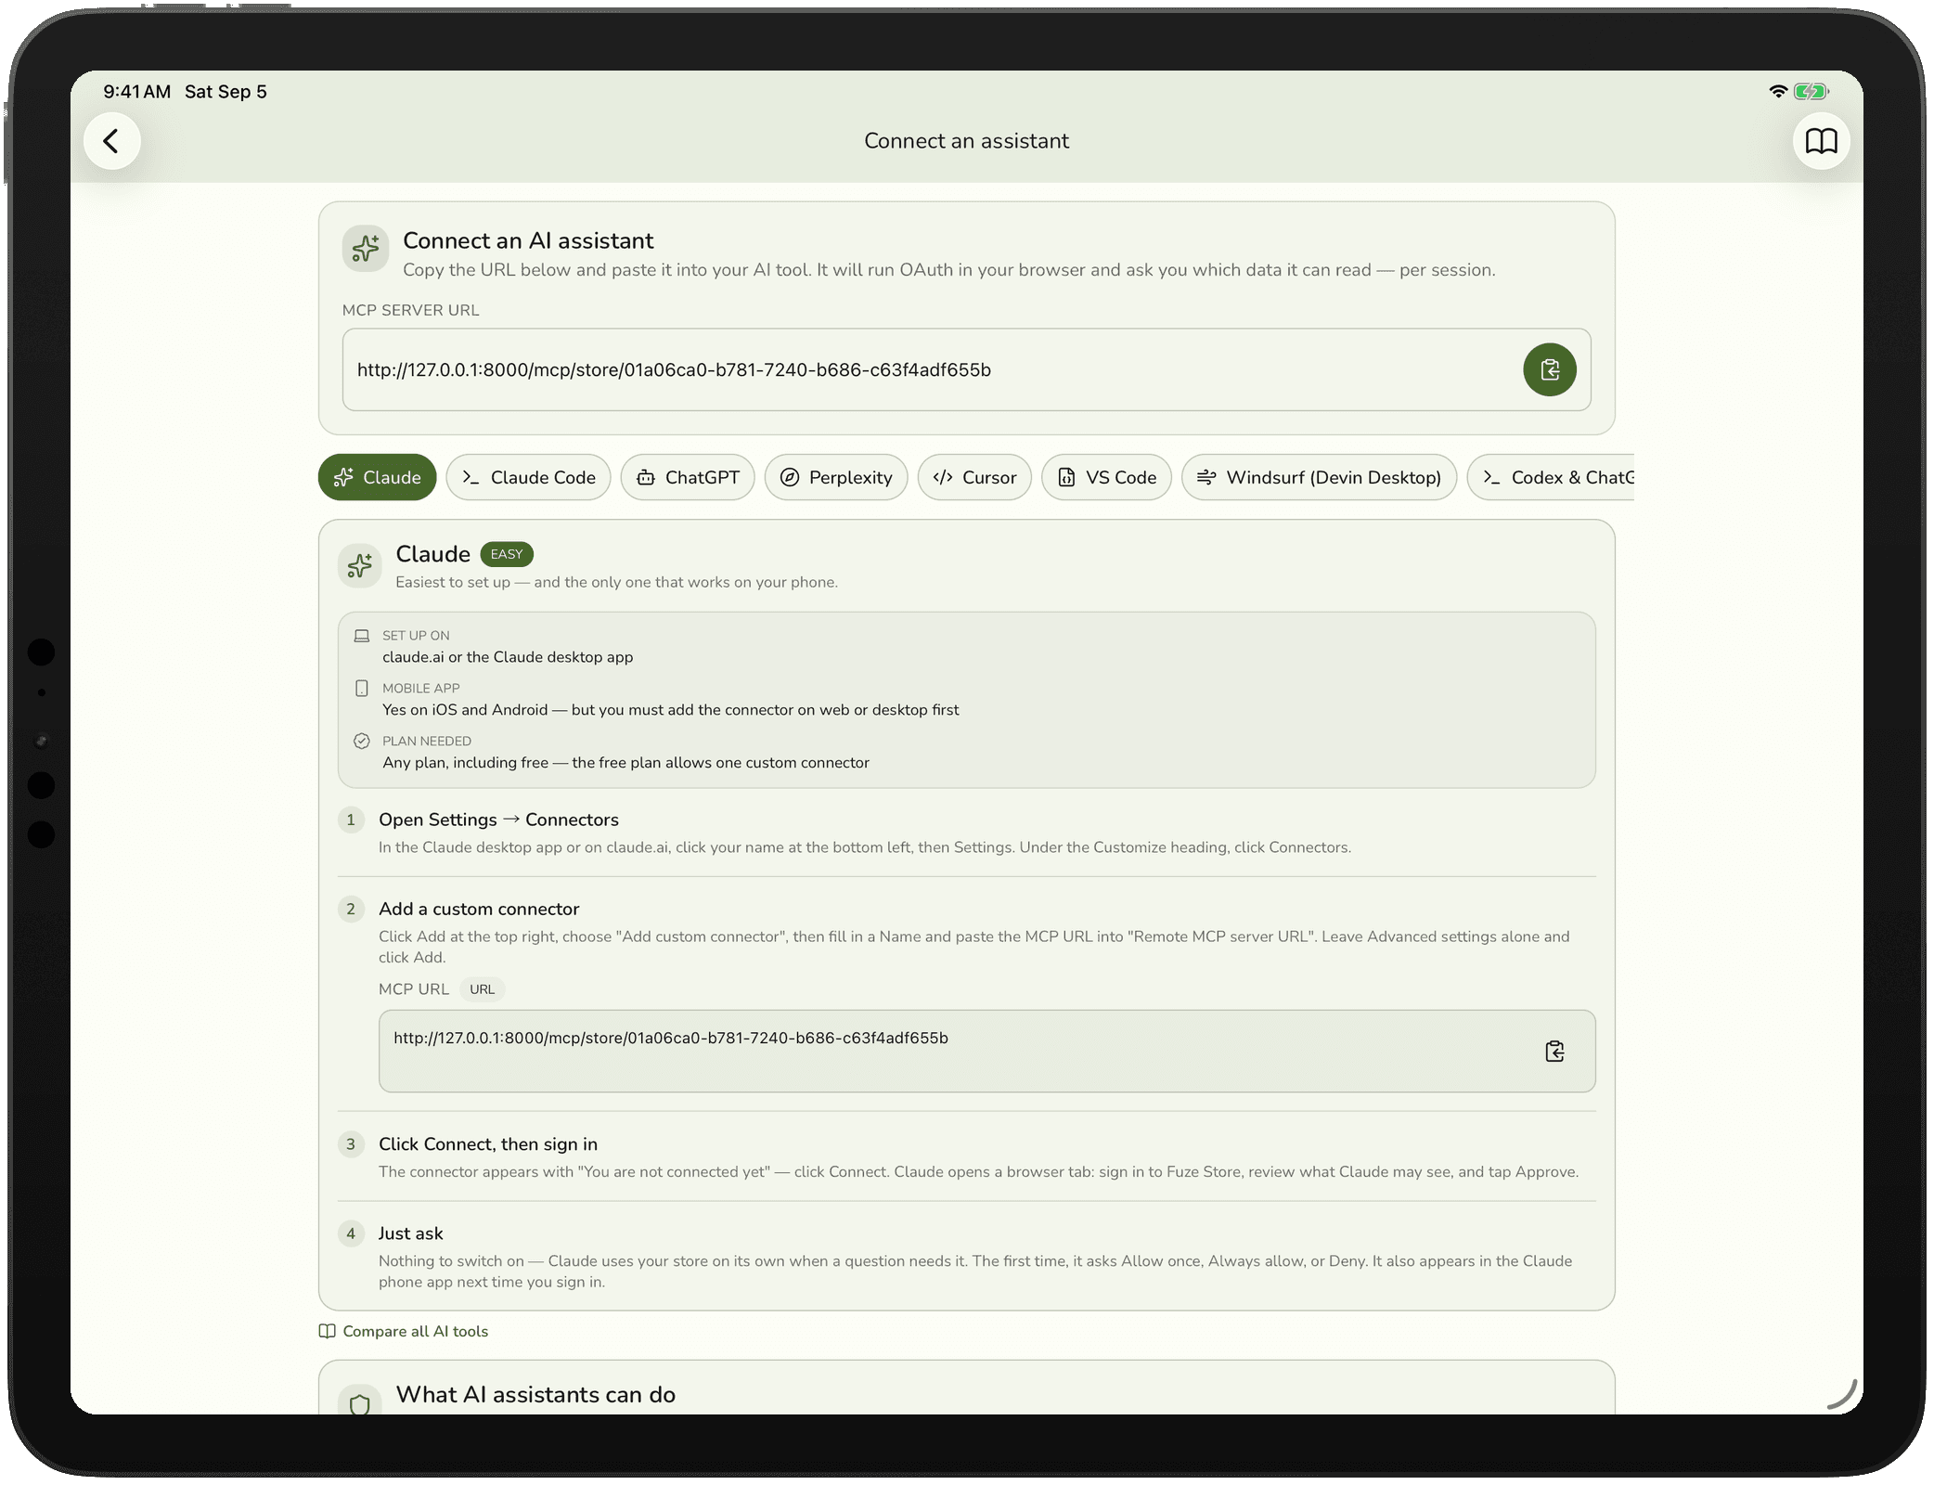Viewport: 1934px width, 1485px height.
Task: Click the MCP server URL field at top
Action: point(966,369)
